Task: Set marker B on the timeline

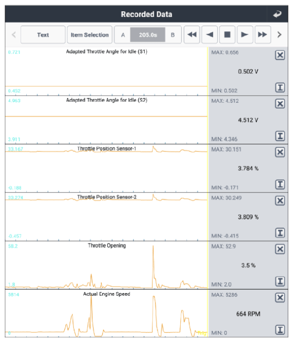Action: (x=173, y=35)
